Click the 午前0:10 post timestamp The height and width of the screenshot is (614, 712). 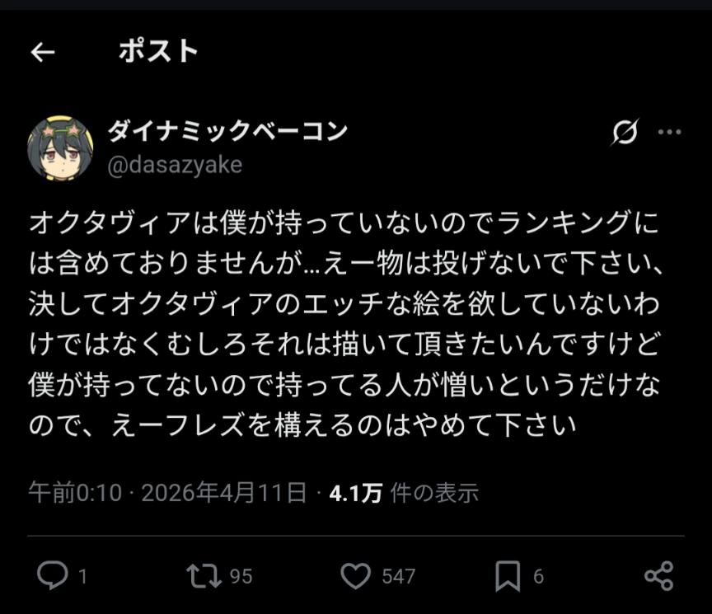pos(75,493)
